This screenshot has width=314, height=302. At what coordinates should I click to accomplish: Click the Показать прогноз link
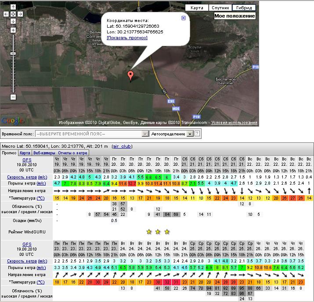click(x=127, y=38)
